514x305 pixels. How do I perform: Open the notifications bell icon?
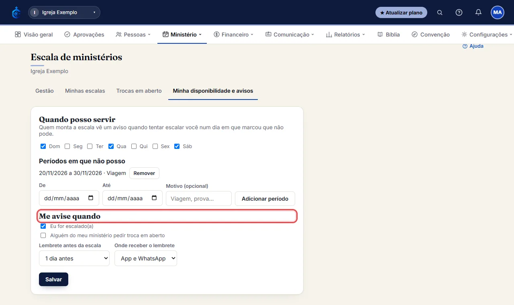(478, 12)
